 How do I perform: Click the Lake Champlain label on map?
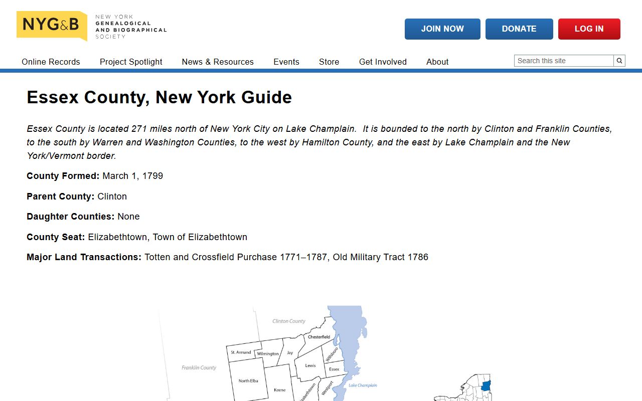(x=363, y=385)
